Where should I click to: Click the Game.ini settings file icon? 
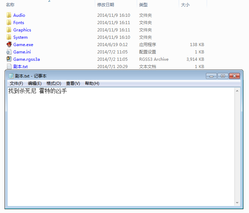tap(9, 52)
